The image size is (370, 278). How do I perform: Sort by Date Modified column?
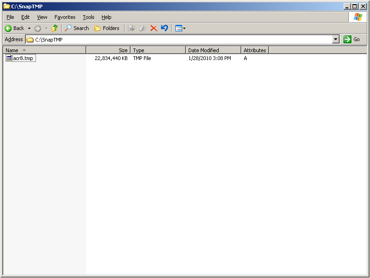click(x=213, y=50)
